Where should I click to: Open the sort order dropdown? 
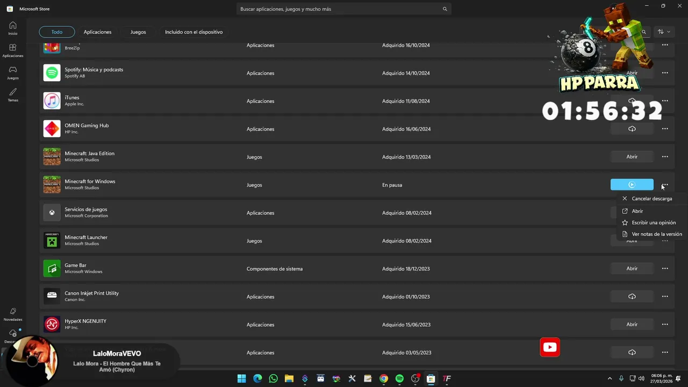[664, 32]
